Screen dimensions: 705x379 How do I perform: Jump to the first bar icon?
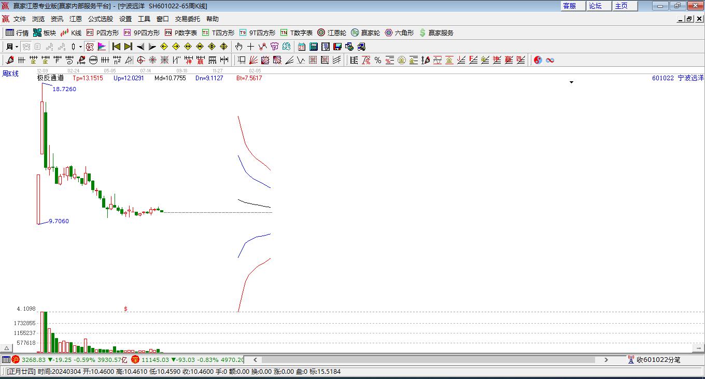[116, 47]
